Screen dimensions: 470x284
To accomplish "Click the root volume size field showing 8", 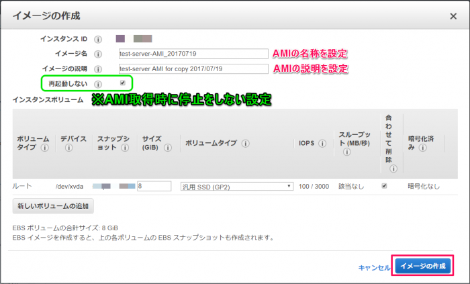I will 154,186.
